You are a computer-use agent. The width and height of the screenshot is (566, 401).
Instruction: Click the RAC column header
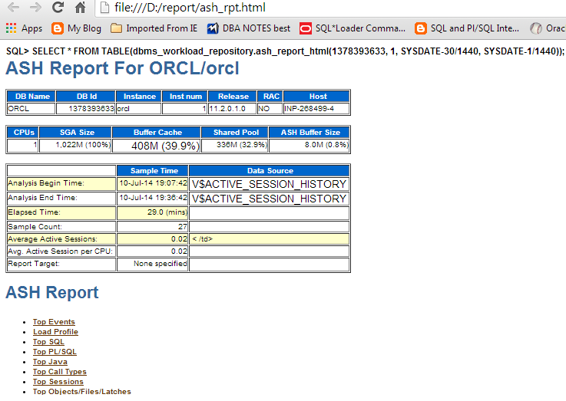[270, 96]
